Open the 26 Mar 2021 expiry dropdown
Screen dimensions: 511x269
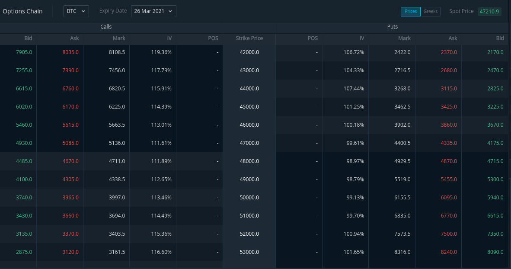pos(153,11)
